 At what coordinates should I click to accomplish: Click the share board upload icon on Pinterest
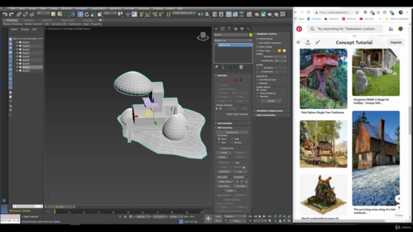308,42
